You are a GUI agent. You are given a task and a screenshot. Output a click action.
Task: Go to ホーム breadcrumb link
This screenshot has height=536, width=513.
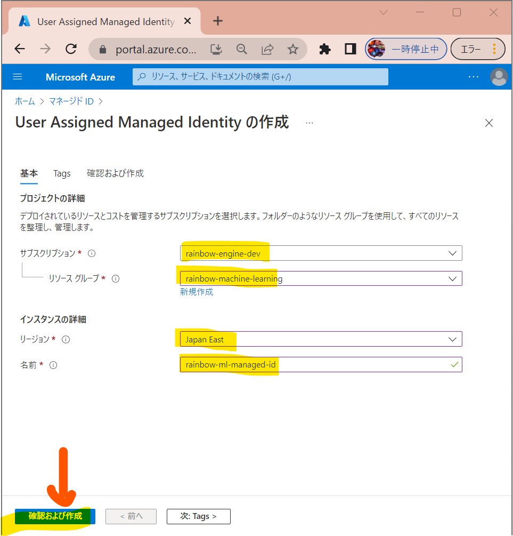click(25, 101)
